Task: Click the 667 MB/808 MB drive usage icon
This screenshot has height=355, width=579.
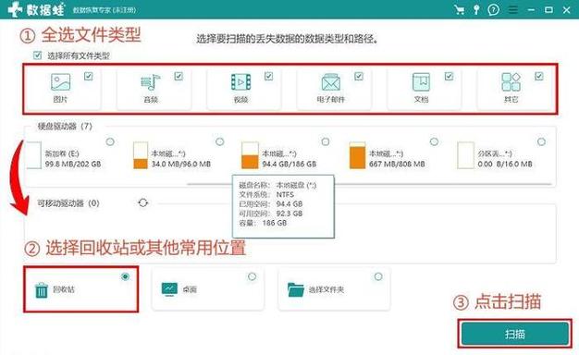Action: point(357,155)
